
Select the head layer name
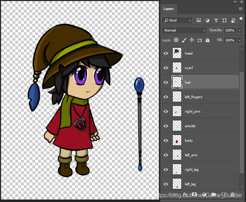coord(188,53)
